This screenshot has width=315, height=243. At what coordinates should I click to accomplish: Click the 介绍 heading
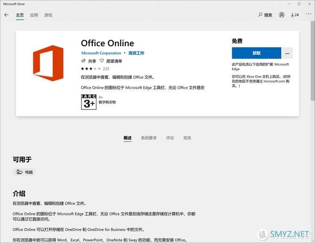(19, 194)
